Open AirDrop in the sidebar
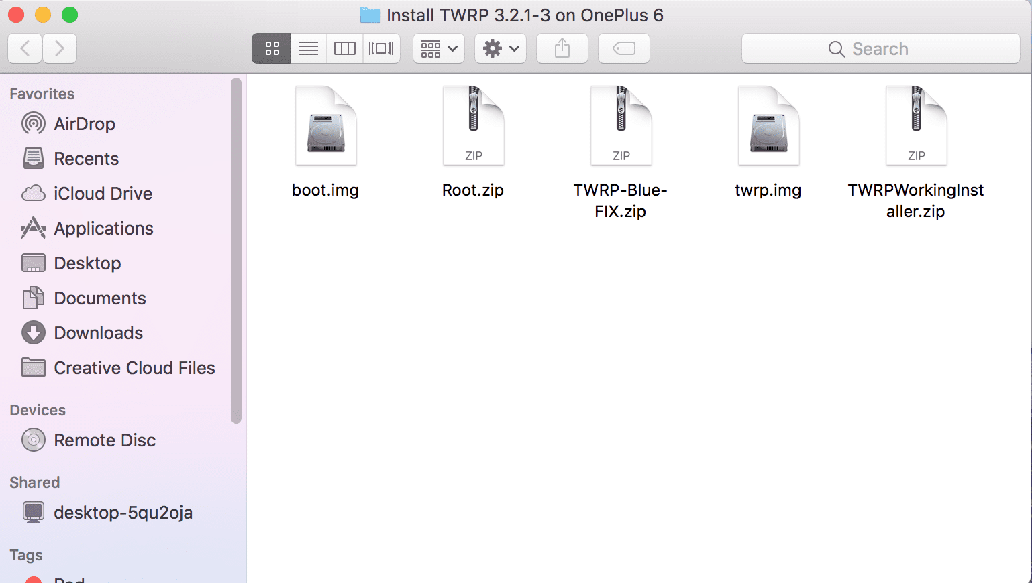This screenshot has height=583, width=1032. point(84,124)
